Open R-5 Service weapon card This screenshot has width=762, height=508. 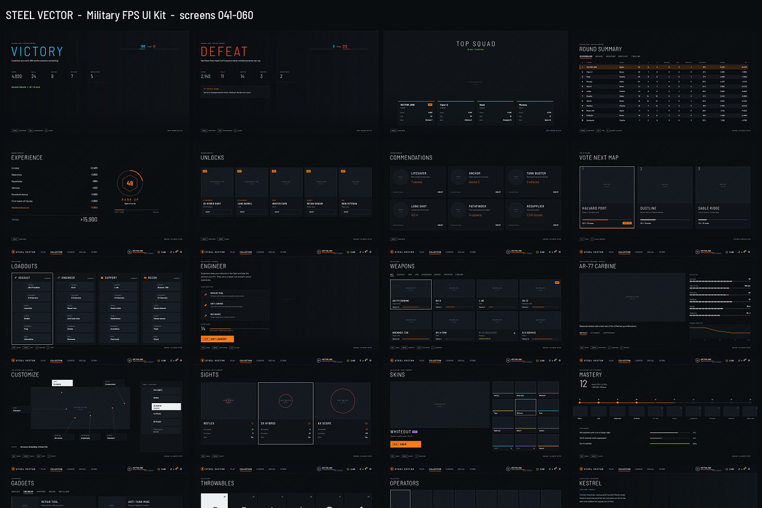[540, 326]
